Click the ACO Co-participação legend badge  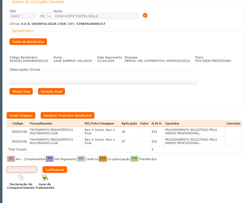(102, 159)
